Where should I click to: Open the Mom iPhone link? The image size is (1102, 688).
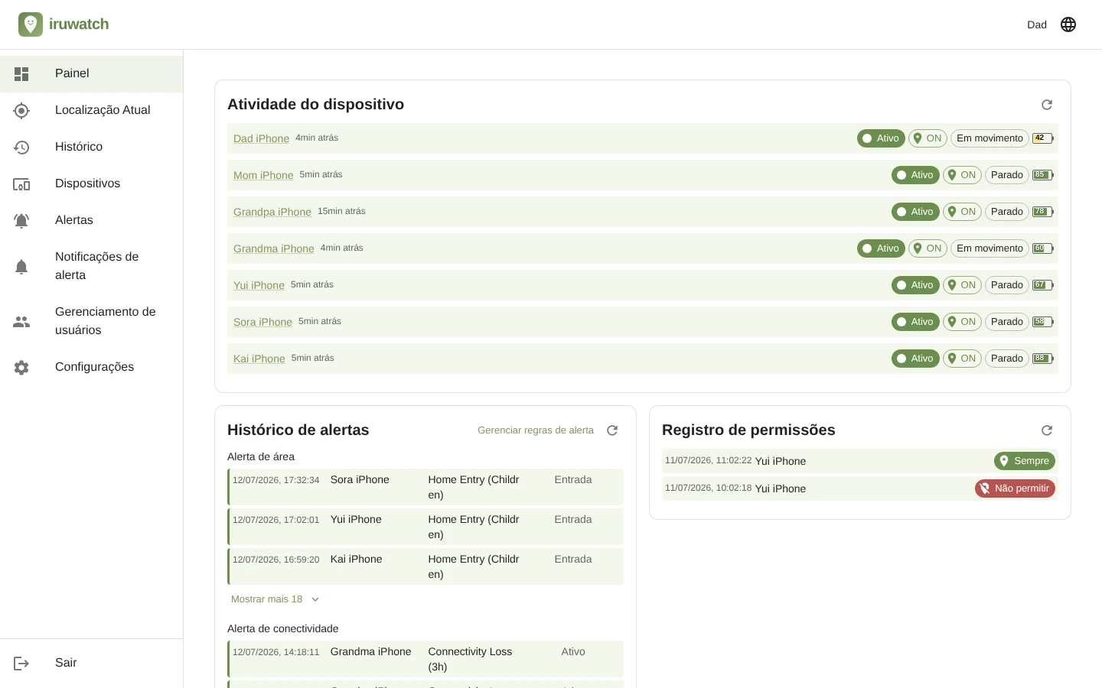(263, 175)
